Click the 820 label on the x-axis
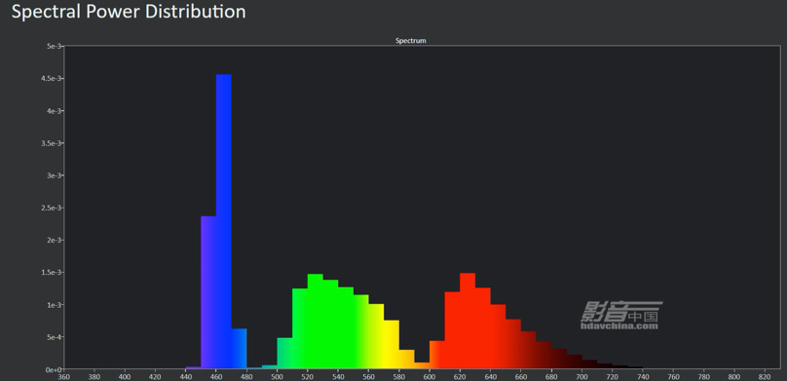The height and width of the screenshot is (381, 787). tap(765, 377)
